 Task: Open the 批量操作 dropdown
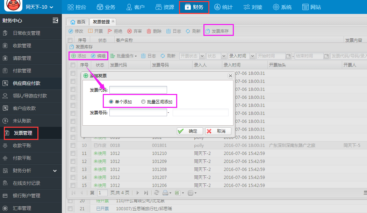(x=124, y=56)
